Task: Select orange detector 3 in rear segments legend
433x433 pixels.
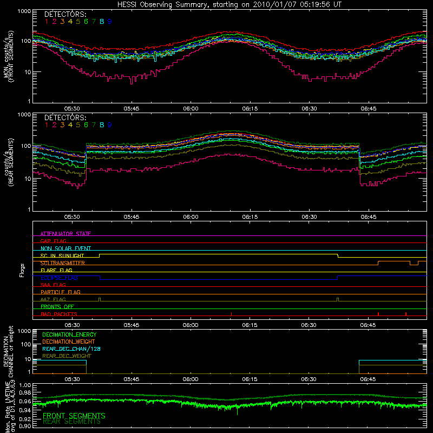Action: 62,125
